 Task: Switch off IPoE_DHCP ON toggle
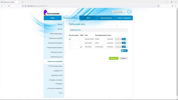point(124,43)
